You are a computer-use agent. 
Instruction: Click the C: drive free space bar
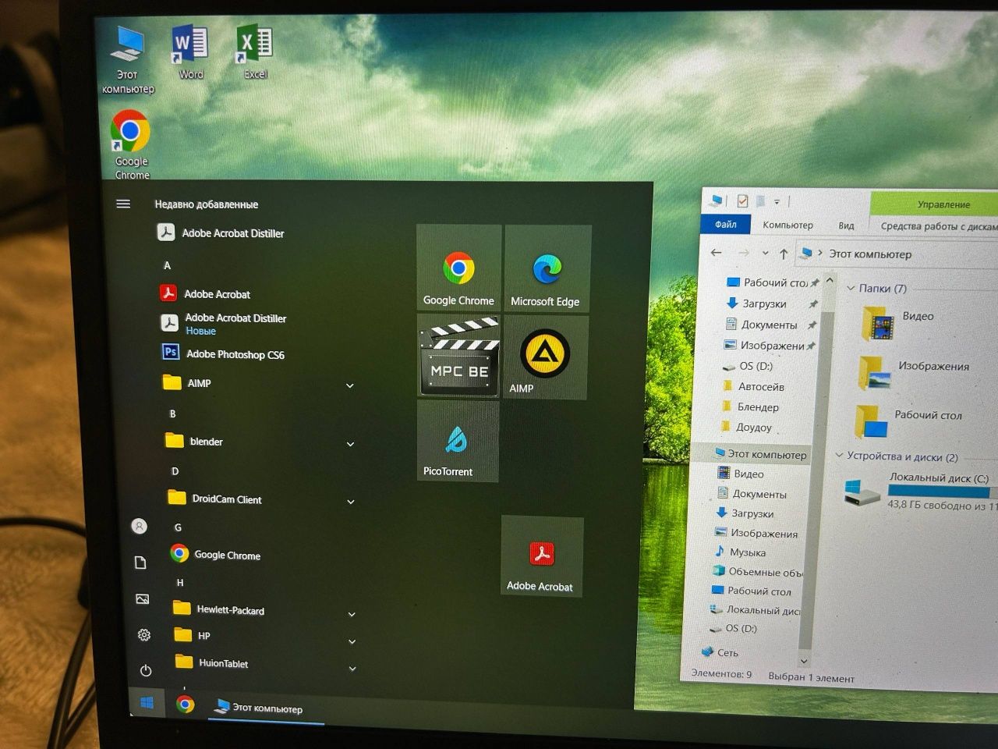tap(942, 492)
